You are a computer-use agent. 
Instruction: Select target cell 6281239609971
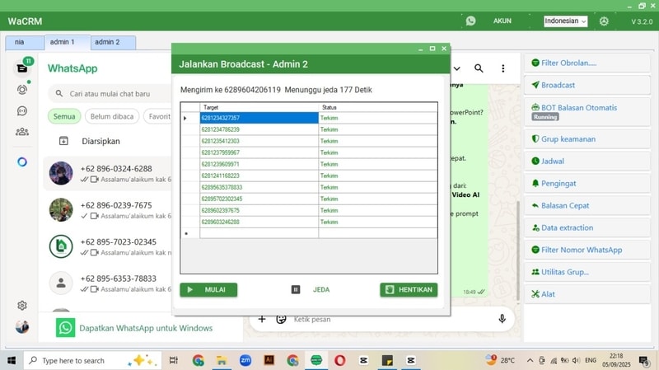(x=259, y=164)
